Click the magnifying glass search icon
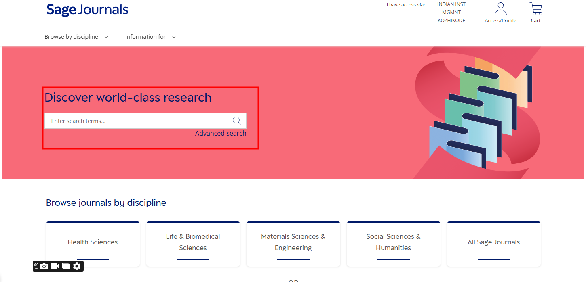 (237, 121)
